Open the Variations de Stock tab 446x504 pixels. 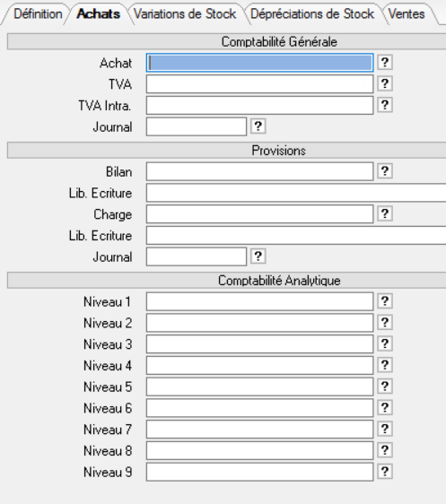point(185,14)
